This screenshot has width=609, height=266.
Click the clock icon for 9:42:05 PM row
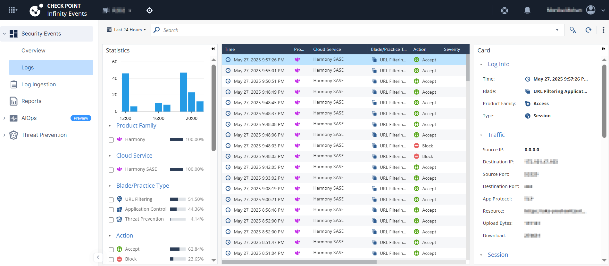pos(228,167)
